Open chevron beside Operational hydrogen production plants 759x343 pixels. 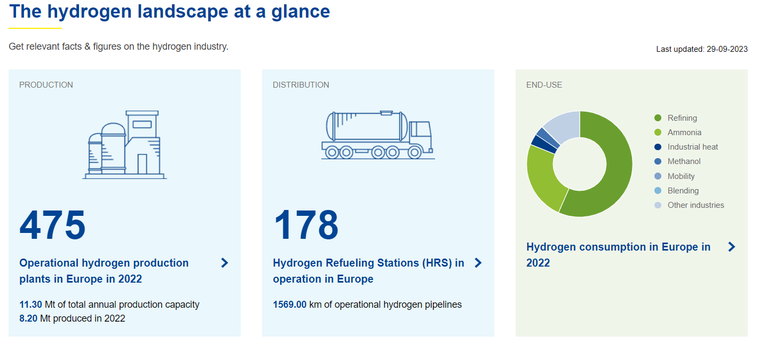pos(225,263)
